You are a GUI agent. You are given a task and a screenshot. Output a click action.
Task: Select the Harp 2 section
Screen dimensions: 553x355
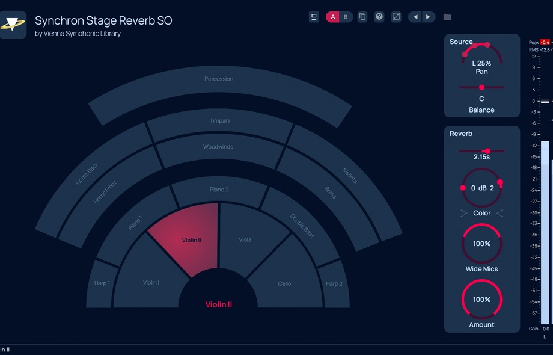[335, 283]
